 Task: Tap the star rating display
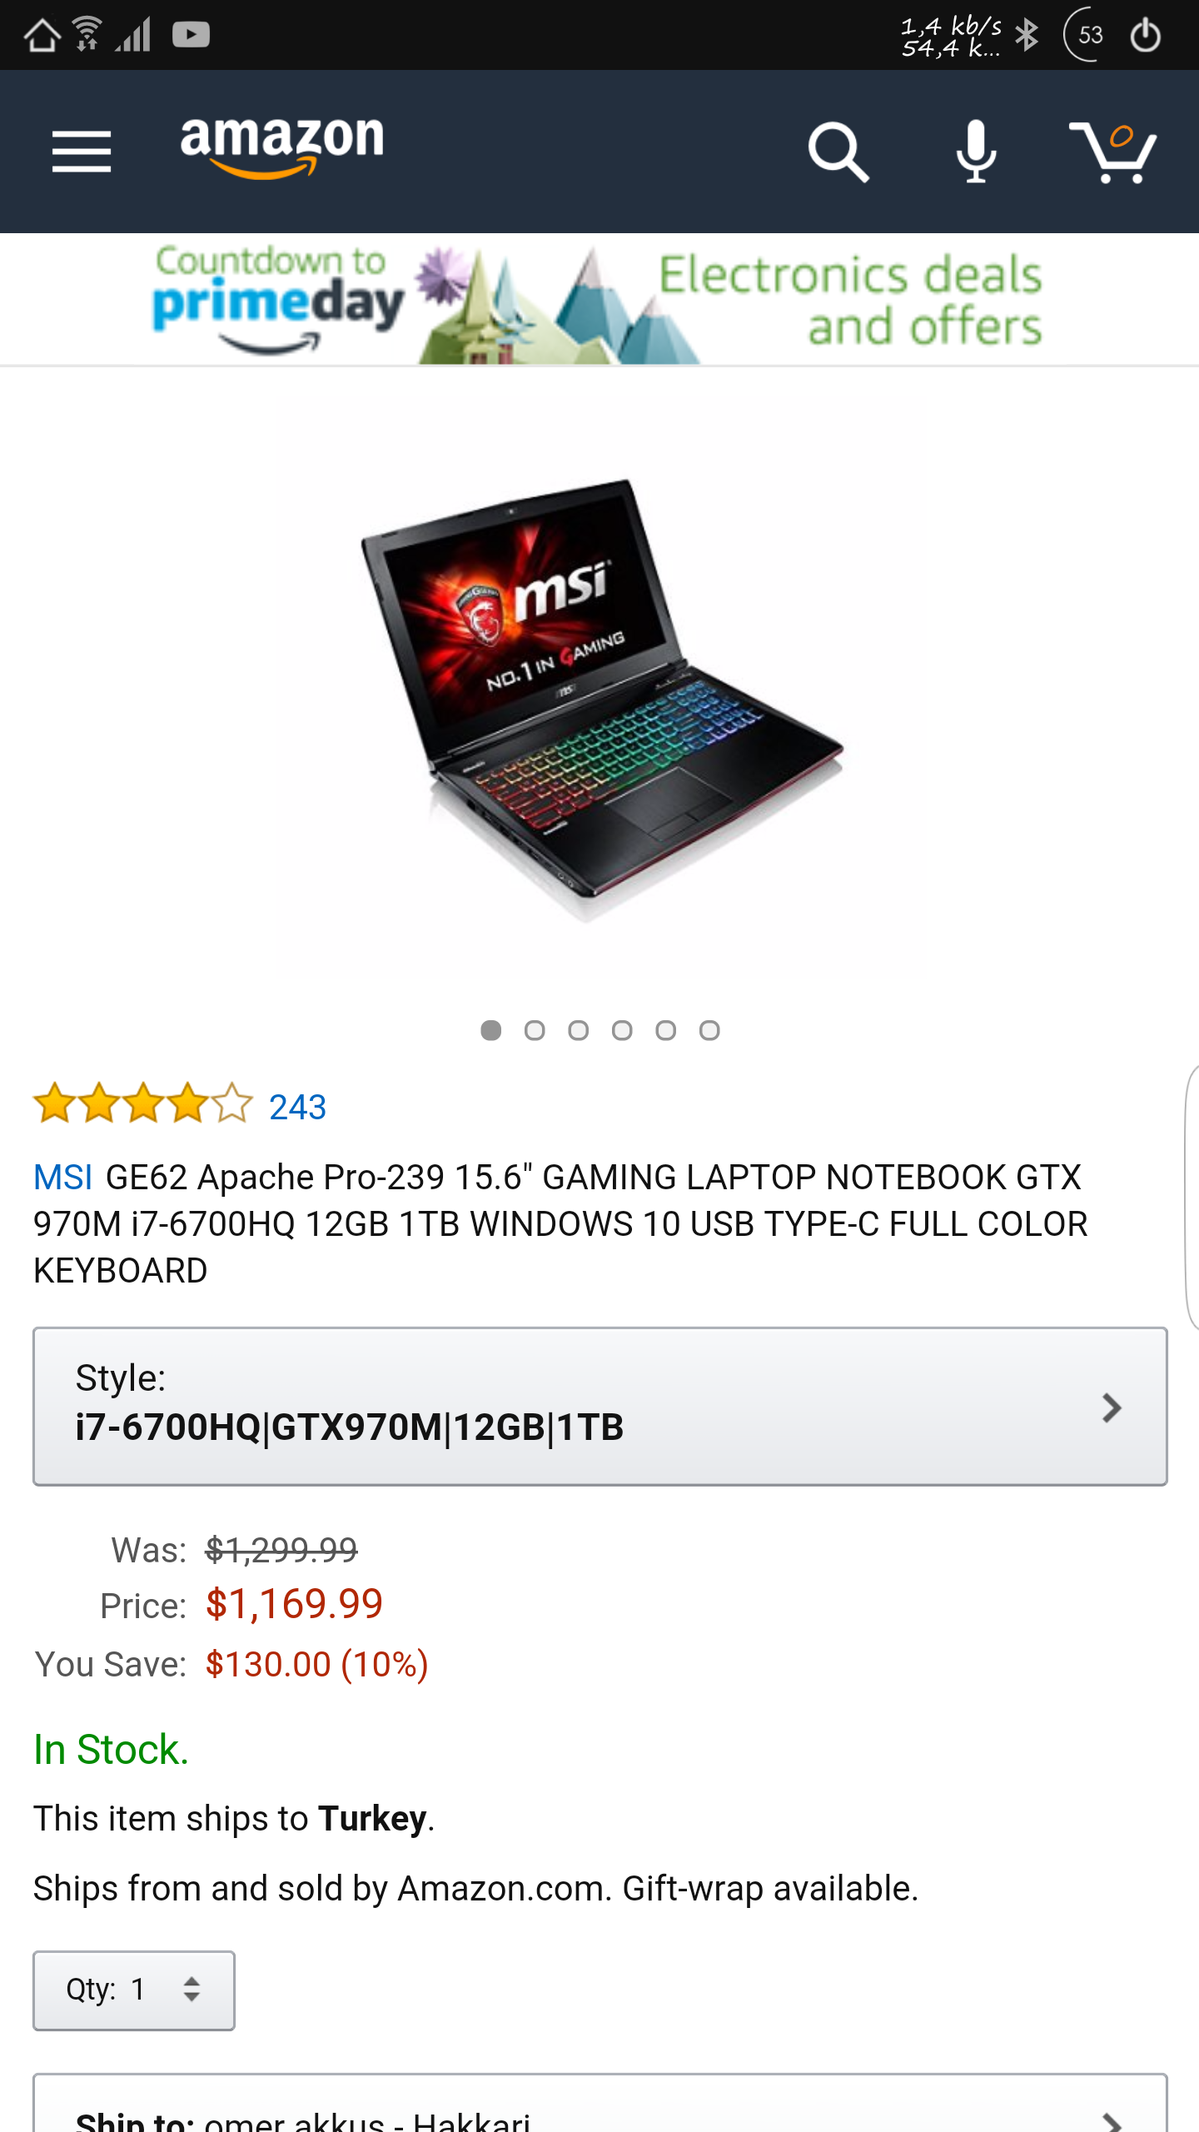click(142, 1104)
